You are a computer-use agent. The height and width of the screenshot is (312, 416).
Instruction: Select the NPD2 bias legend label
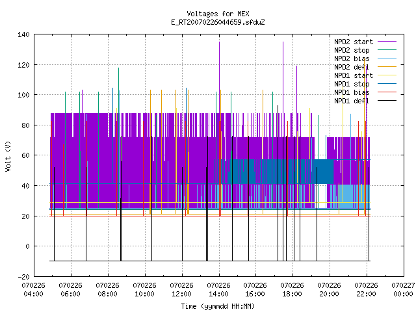pos(352,58)
